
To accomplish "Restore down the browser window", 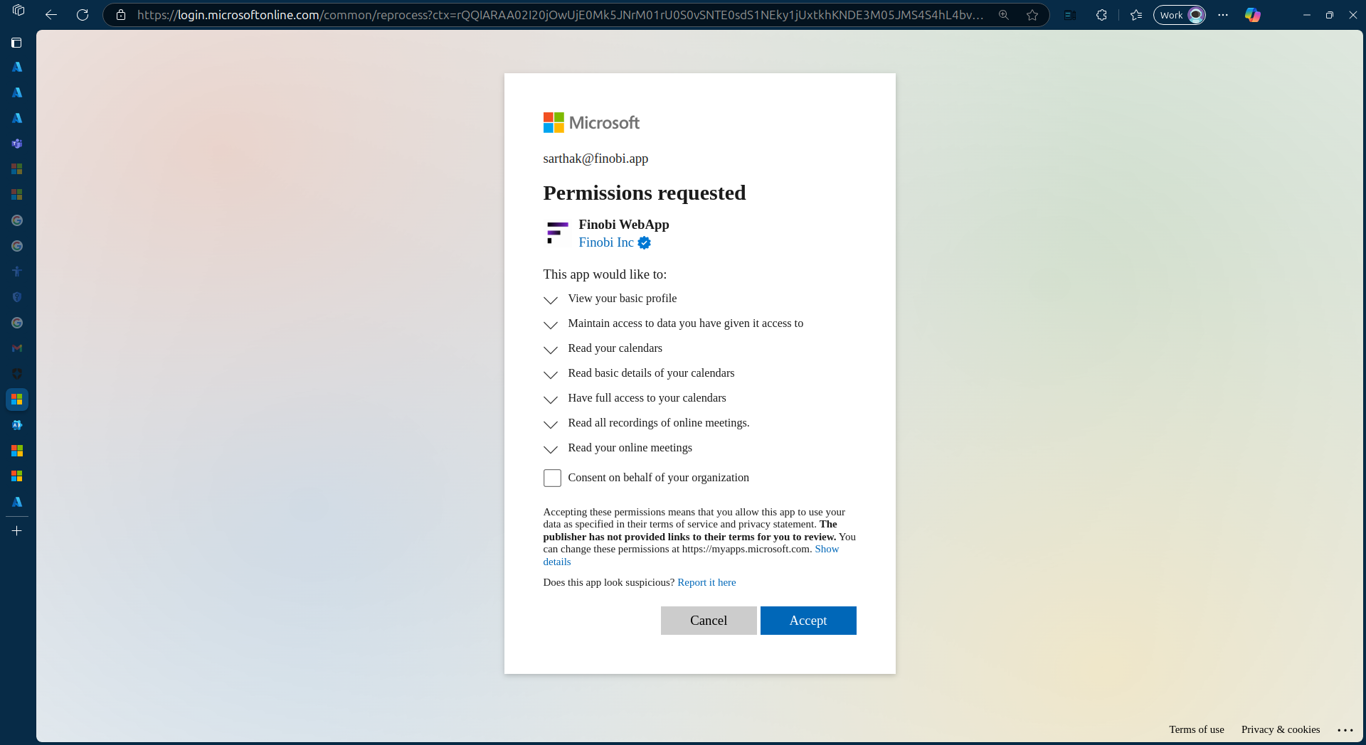I will tap(1330, 15).
